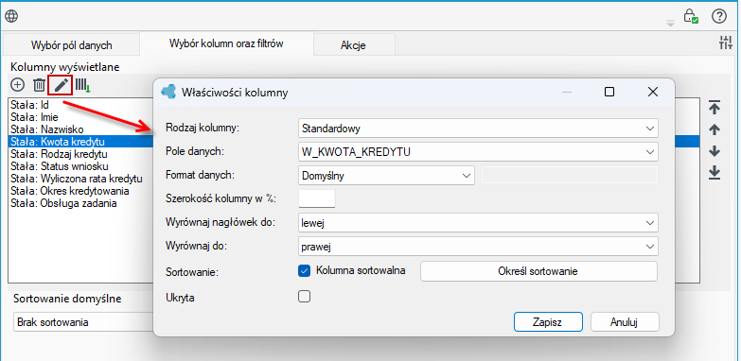Close the Właściwości kolumny dialog

[x=653, y=92]
